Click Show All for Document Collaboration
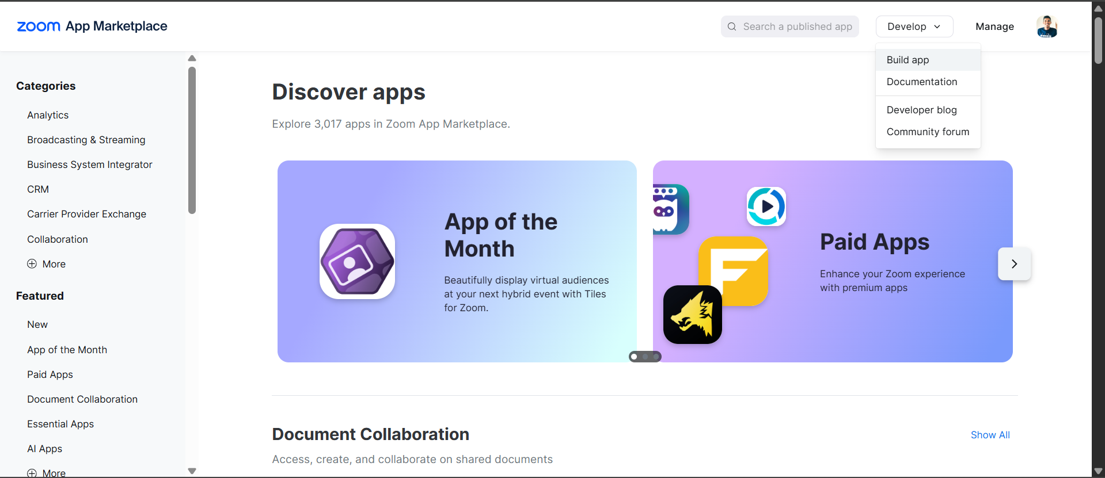Image resolution: width=1105 pixels, height=478 pixels. [x=990, y=435]
